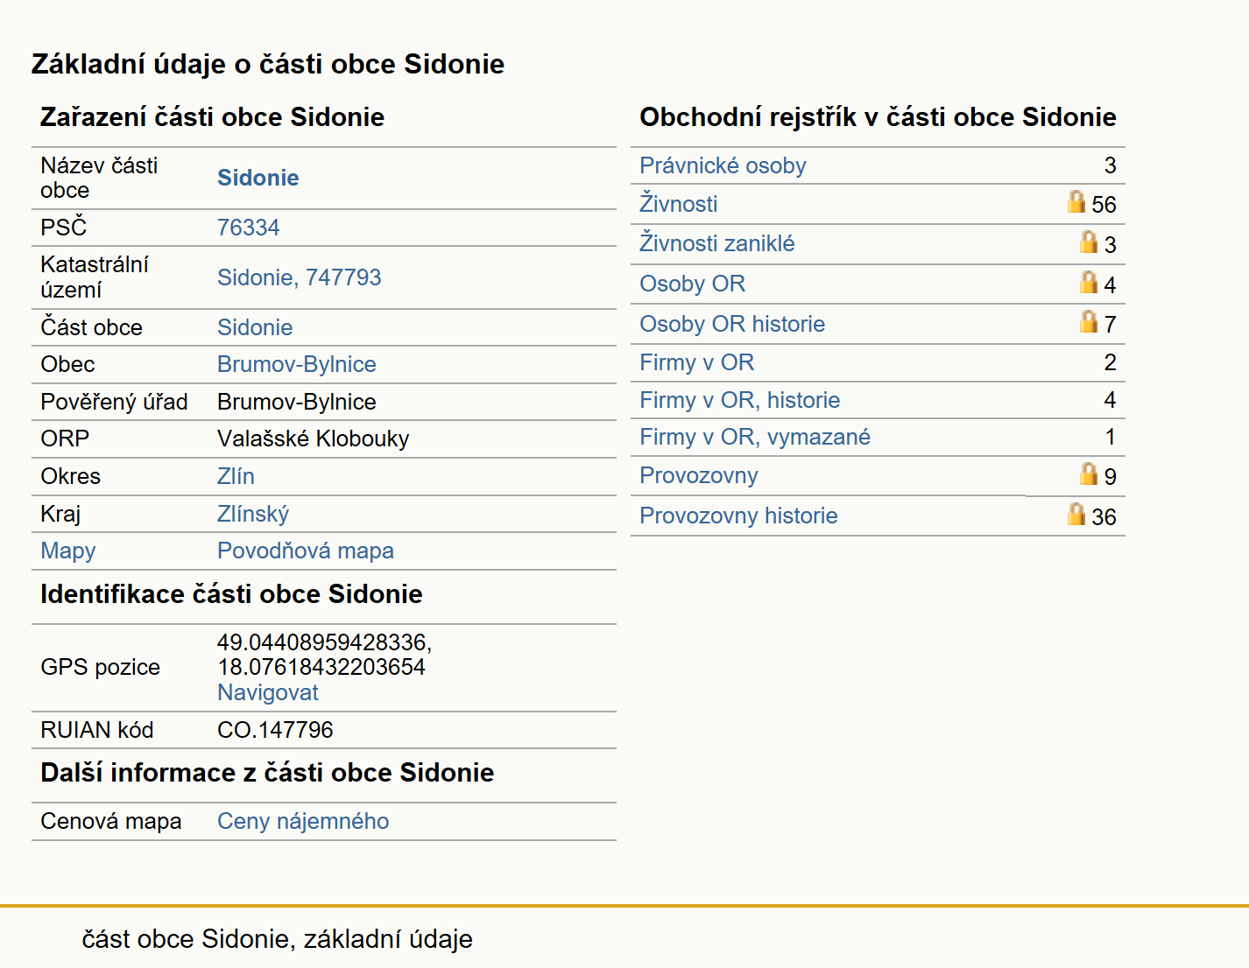Select cadastral area Sidonie, 747793 link
This screenshot has height=968, width=1249.
pos(299,277)
